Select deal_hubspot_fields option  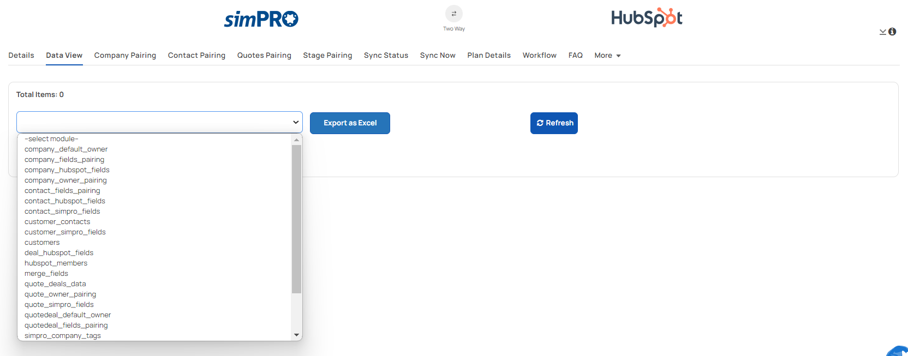pyautogui.click(x=155, y=253)
